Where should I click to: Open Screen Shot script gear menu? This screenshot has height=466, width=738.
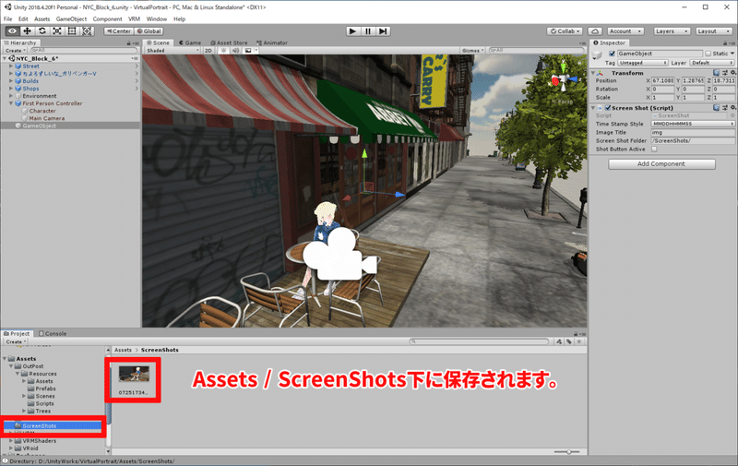[x=732, y=108]
